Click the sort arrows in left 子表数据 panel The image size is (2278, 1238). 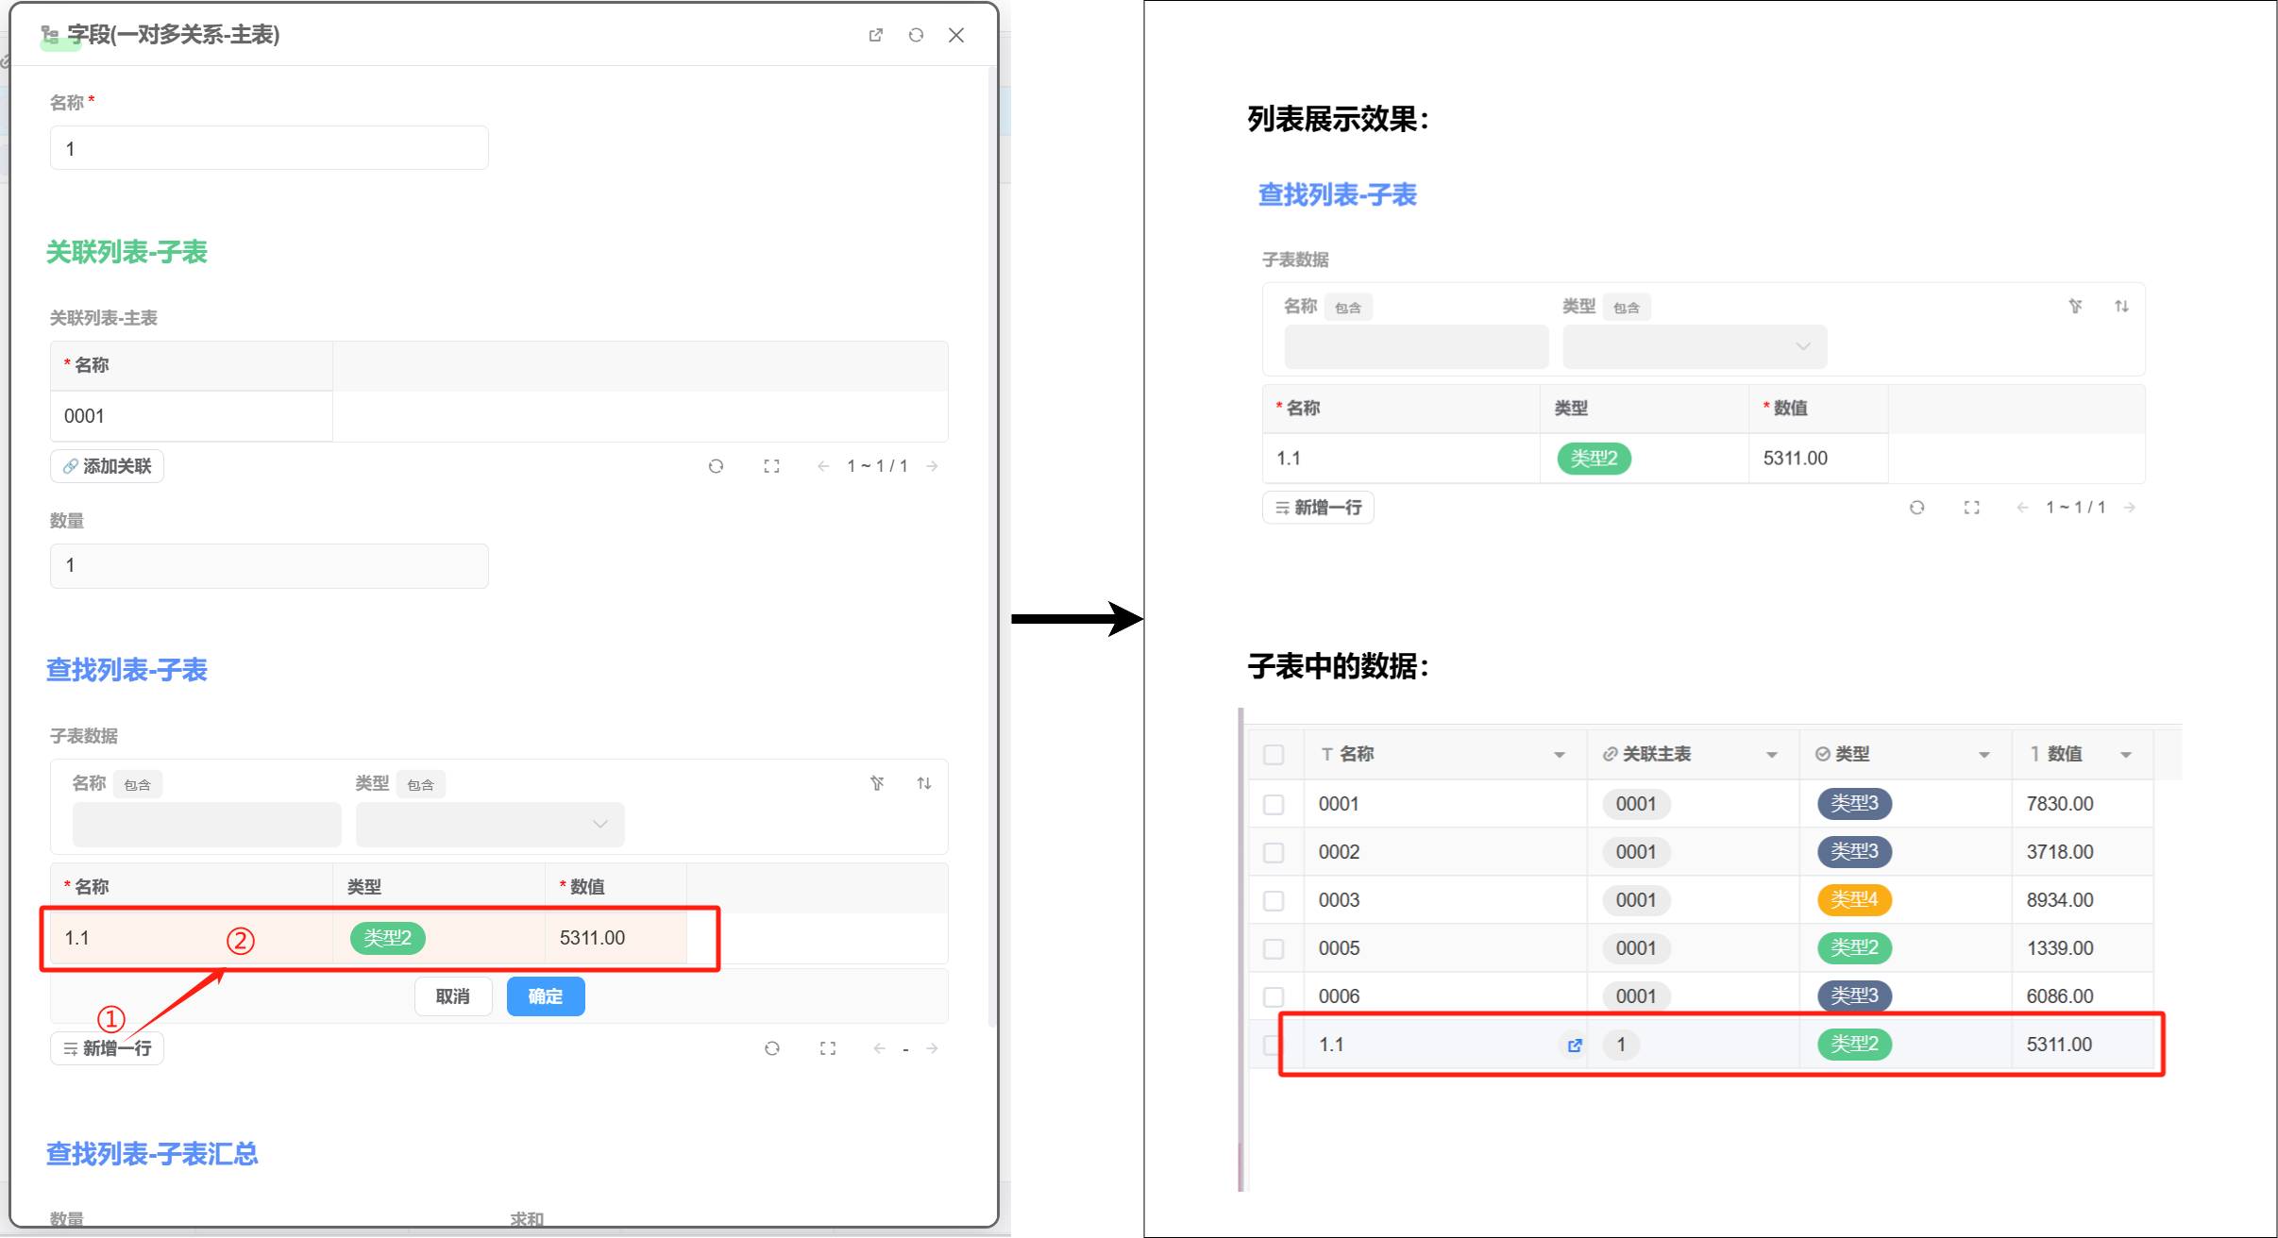924,783
